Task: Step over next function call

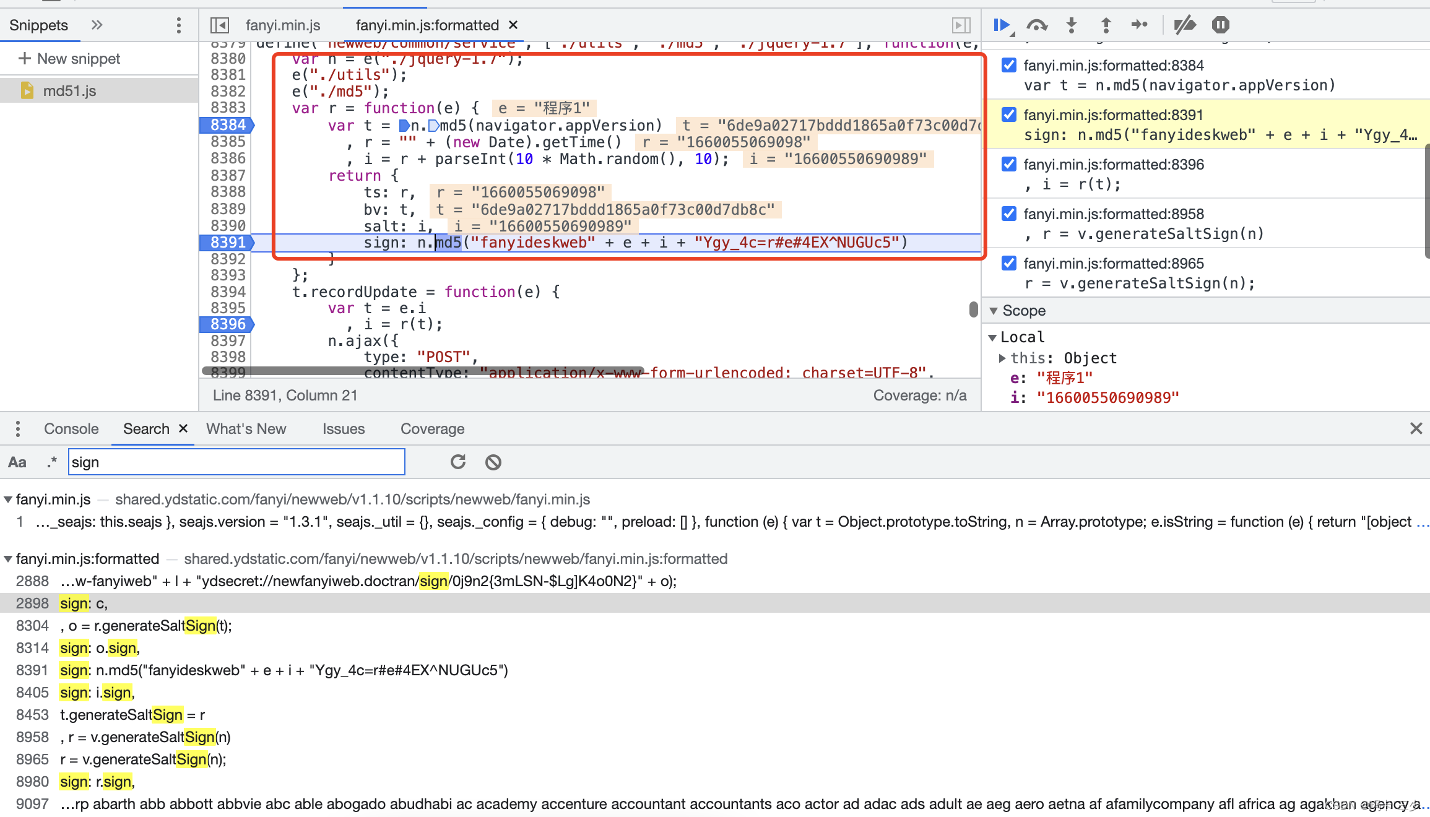Action: click(x=1037, y=25)
